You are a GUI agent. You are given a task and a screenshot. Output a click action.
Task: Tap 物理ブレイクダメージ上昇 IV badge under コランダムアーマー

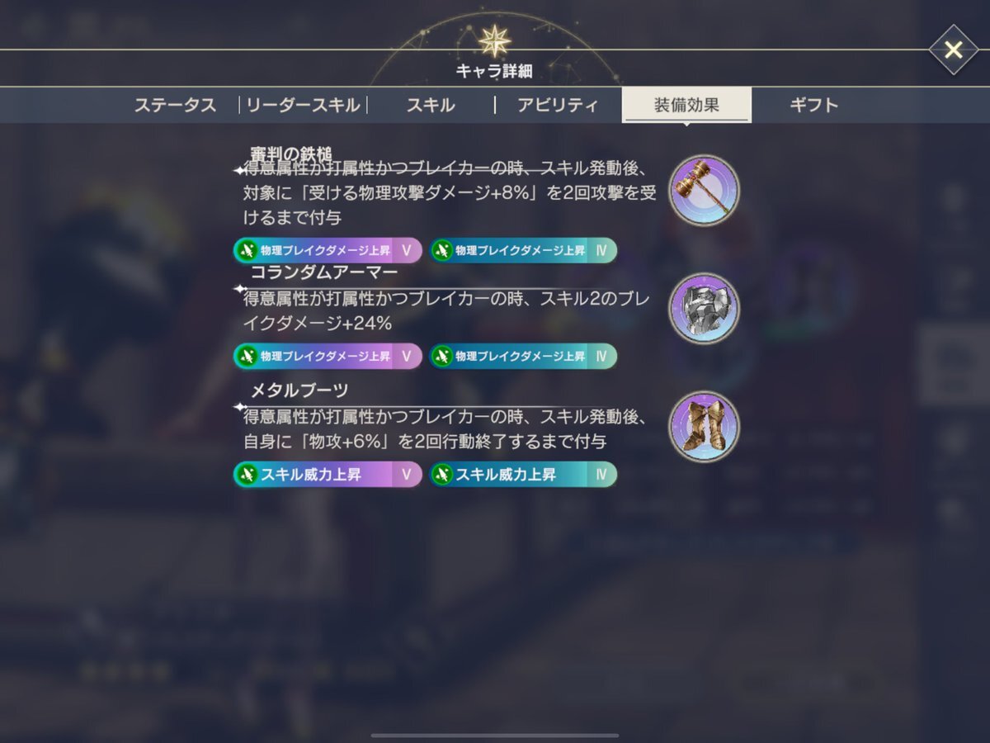(523, 356)
